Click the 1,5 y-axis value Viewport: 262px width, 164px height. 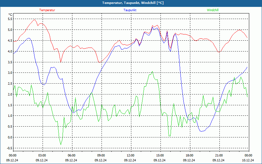click(x=10, y=105)
